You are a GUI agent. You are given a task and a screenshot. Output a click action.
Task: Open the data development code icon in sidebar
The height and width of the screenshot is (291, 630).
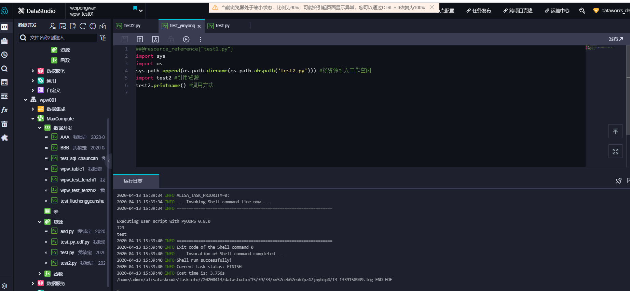coord(4,27)
